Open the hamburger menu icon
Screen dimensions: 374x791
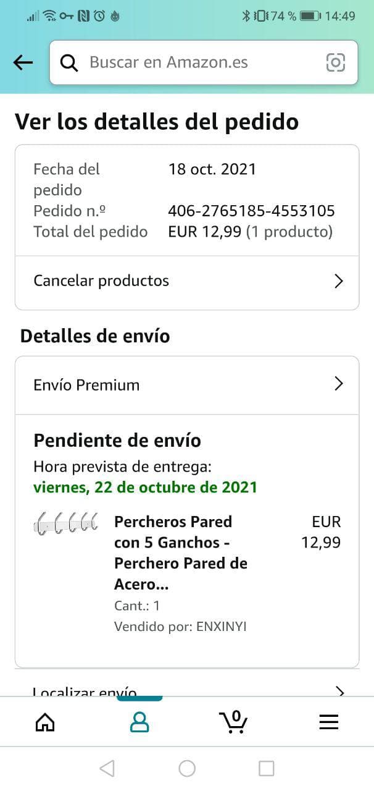tap(328, 722)
